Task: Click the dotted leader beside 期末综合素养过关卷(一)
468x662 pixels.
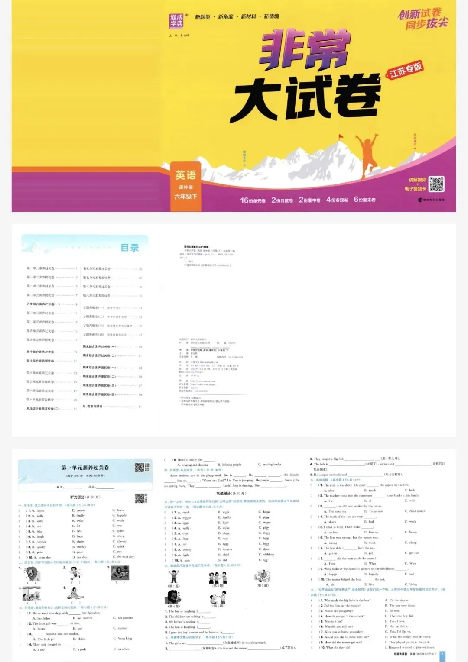Action: tap(129, 347)
